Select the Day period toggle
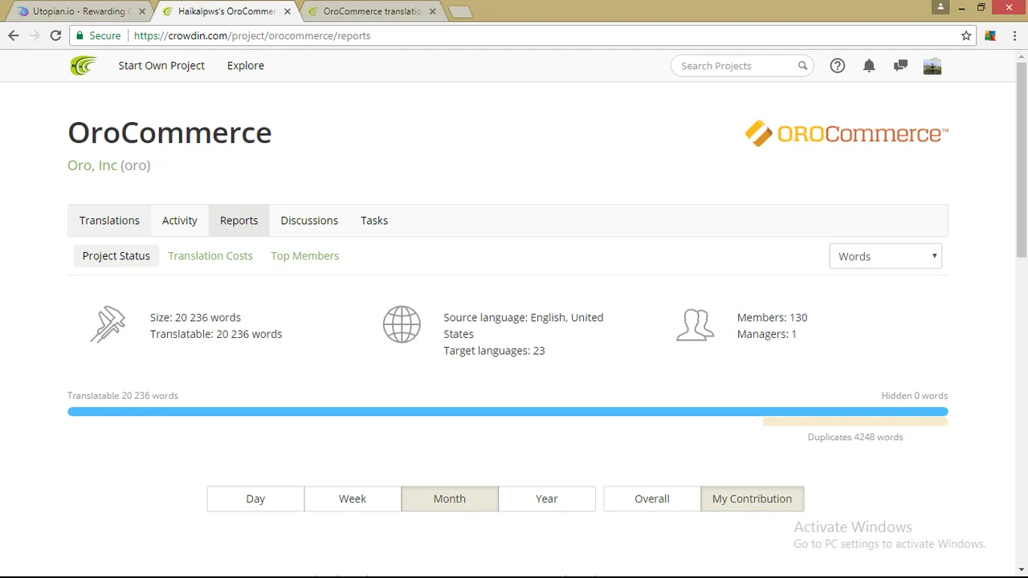Screen dimensions: 1028x578 (255, 499)
